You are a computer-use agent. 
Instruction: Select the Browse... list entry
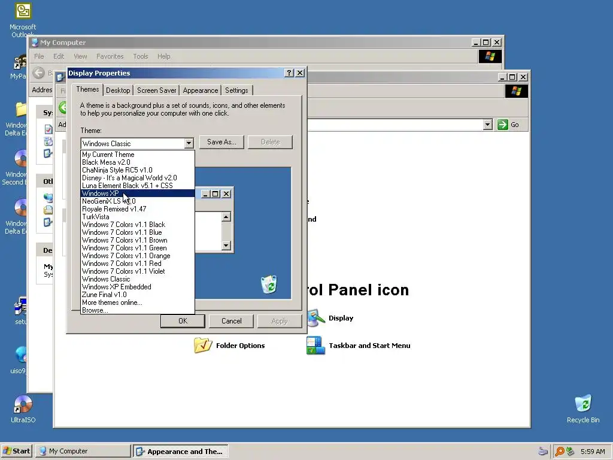pos(137,310)
